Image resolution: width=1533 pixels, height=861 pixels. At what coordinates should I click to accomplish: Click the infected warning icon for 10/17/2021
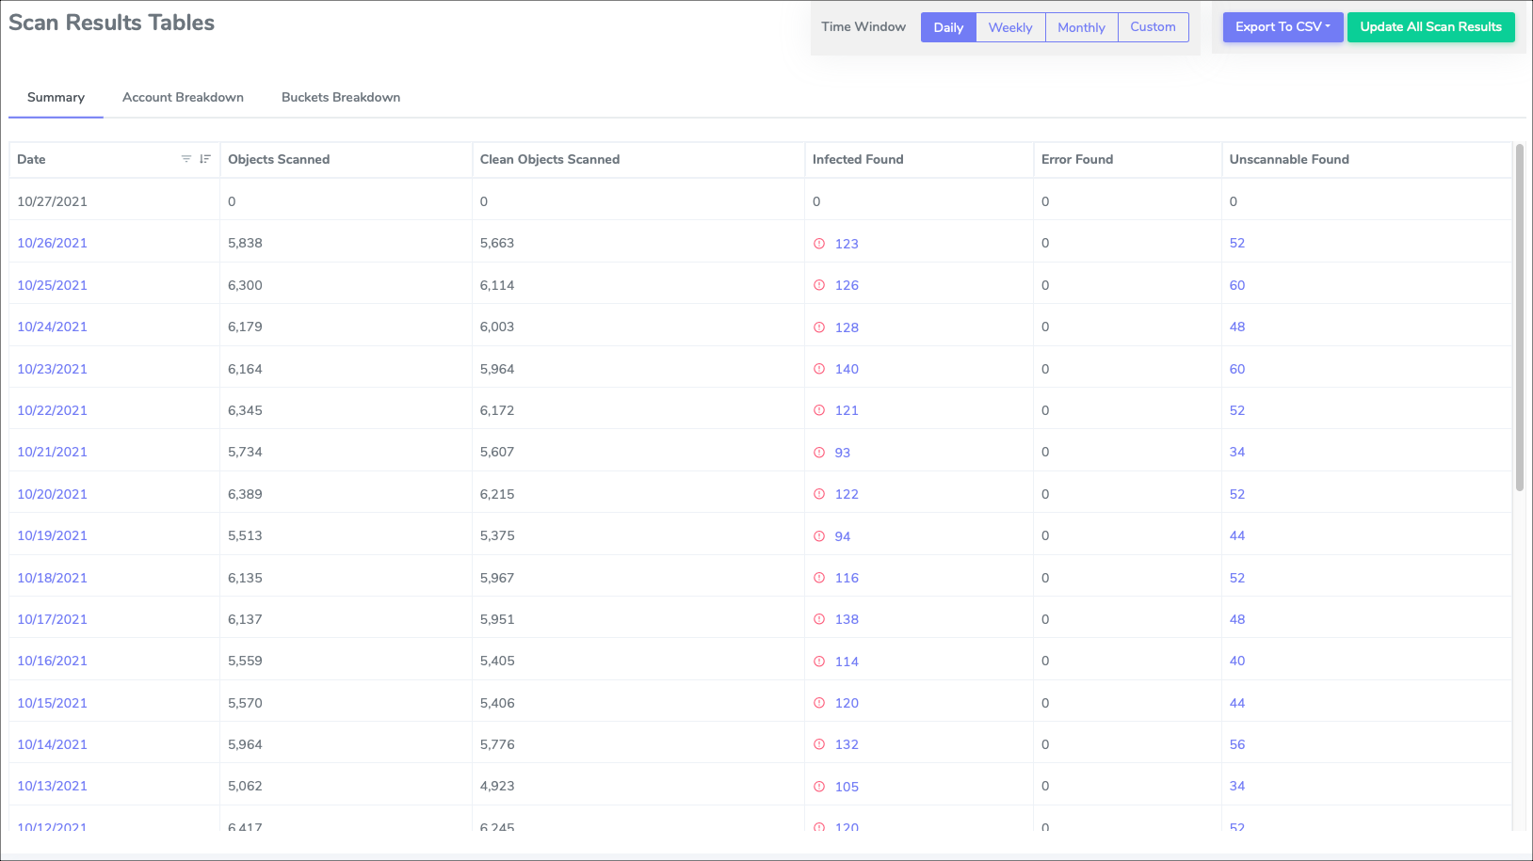coord(819,619)
